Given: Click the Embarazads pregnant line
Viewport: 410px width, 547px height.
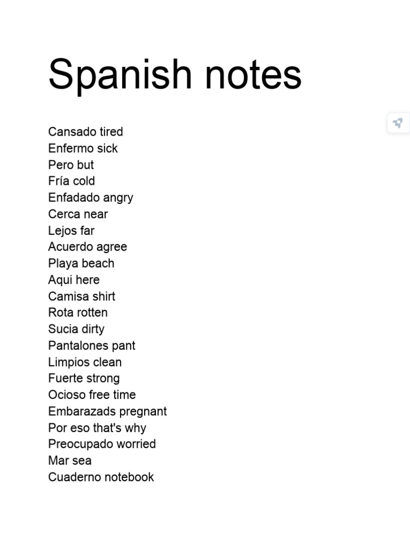Looking at the screenshot, I should click(x=107, y=412).
